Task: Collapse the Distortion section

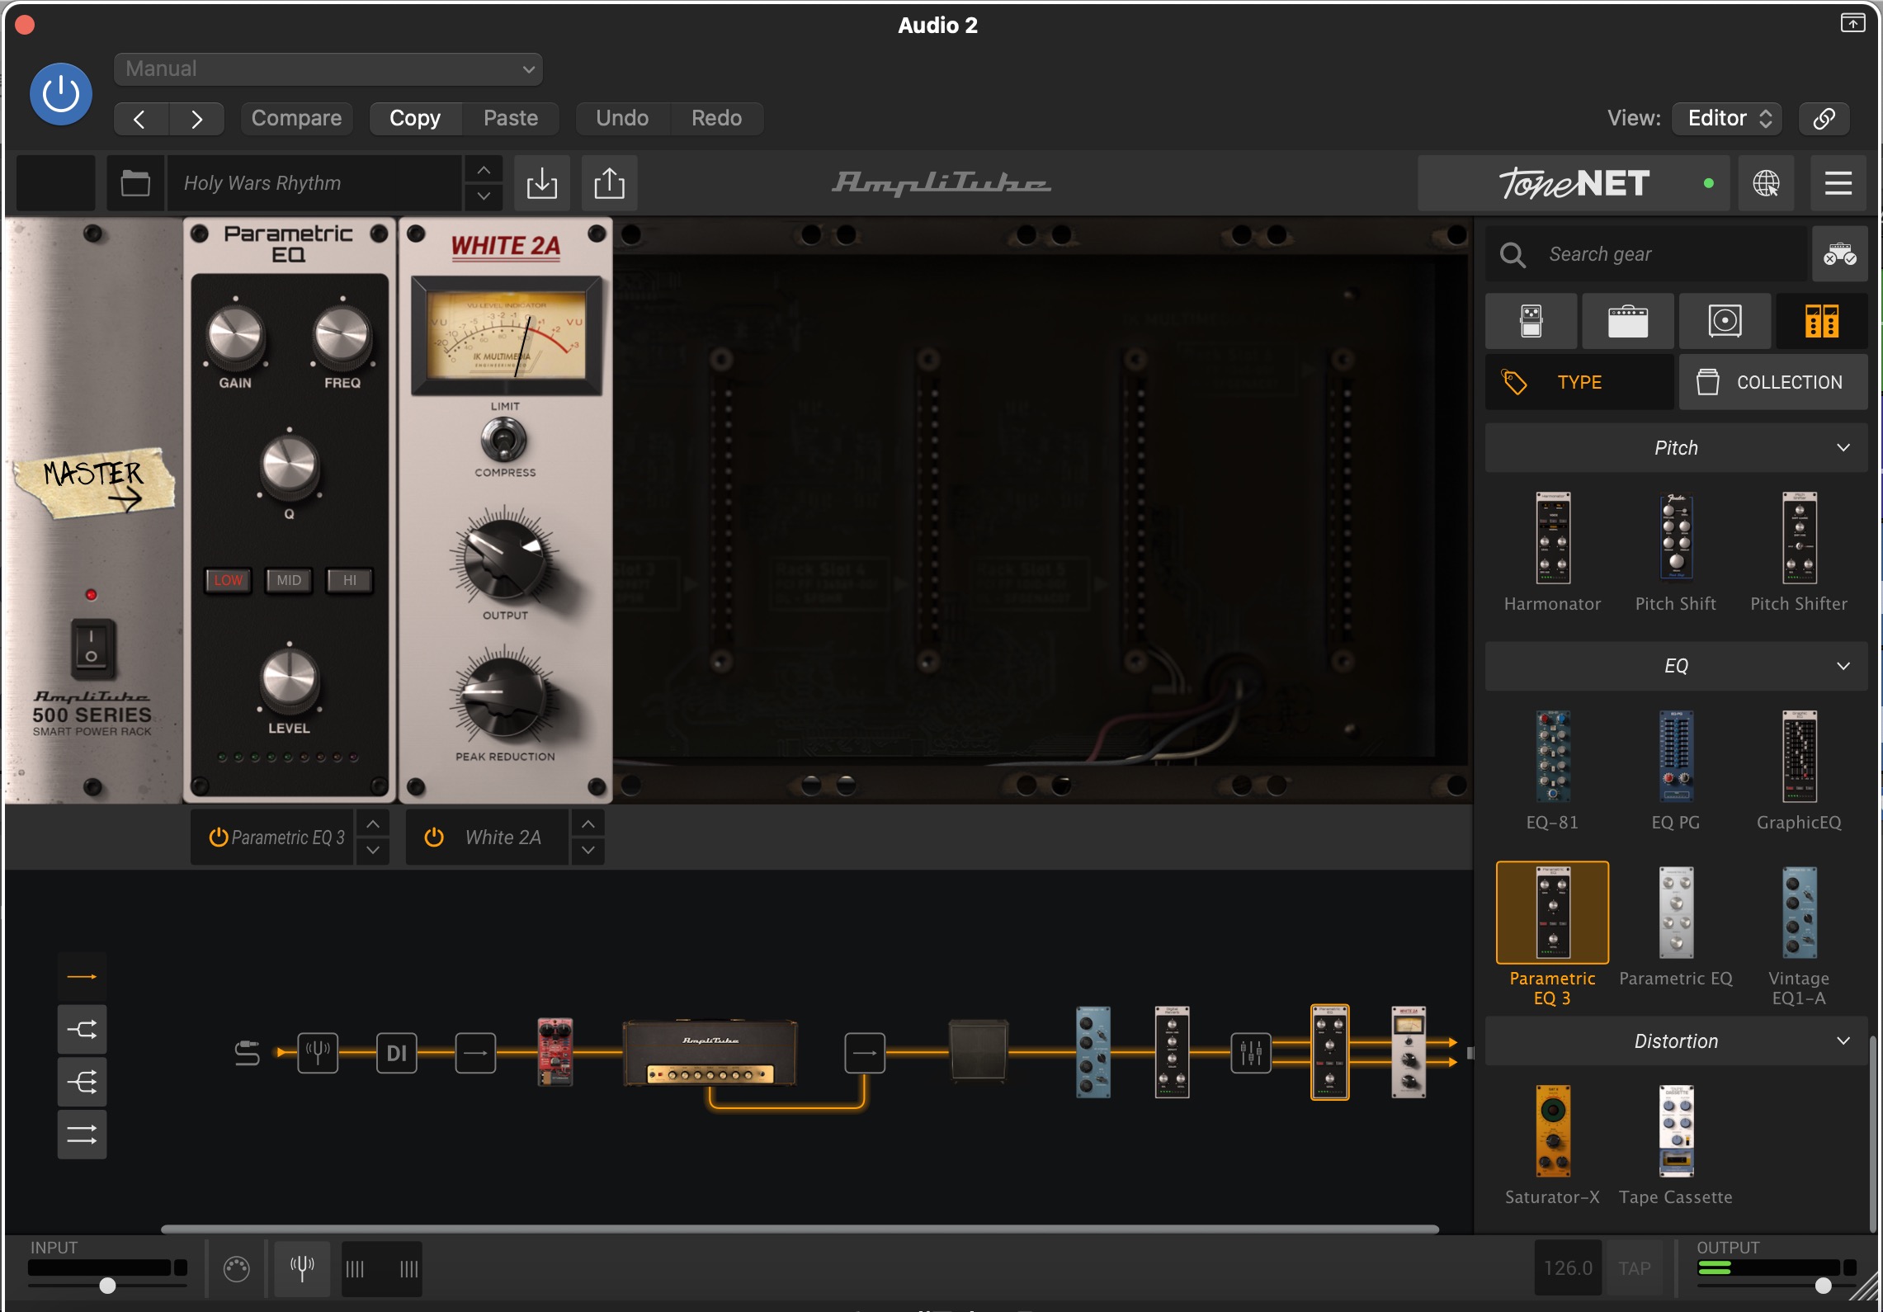Action: (x=1676, y=1041)
